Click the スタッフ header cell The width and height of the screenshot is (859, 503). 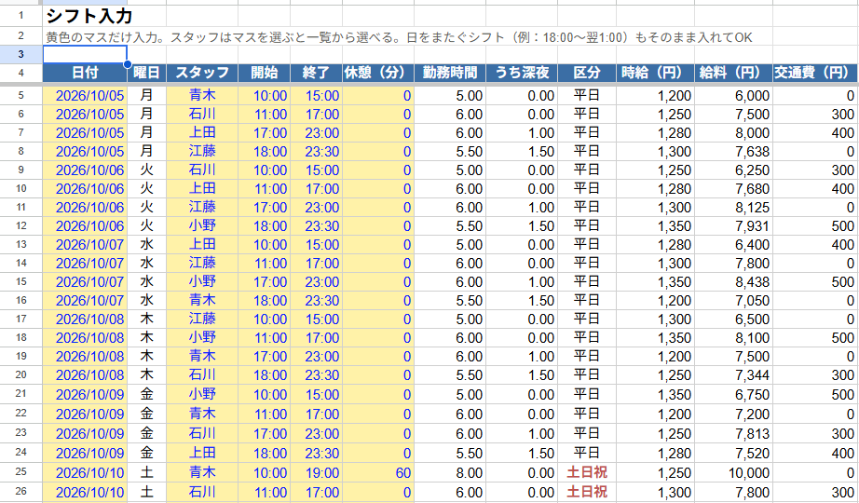(202, 73)
